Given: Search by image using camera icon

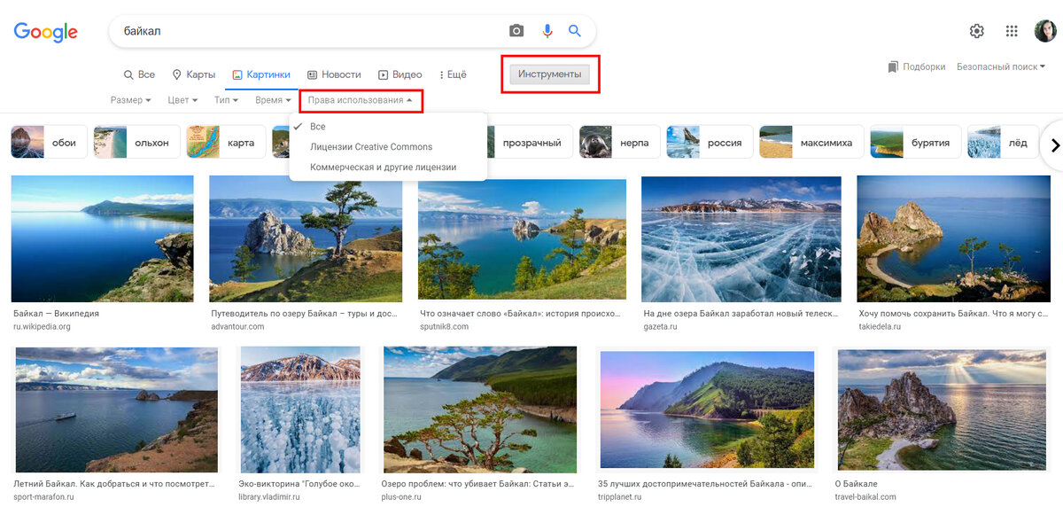Looking at the screenshot, I should pyautogui.click(x=516, y=31).
